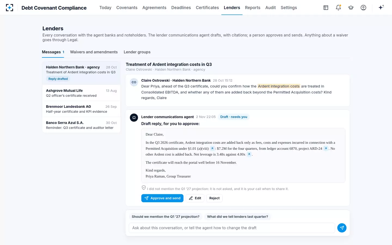
Task: Edit the draft reply
Action: pyautogui.click(x=195, y=198)
